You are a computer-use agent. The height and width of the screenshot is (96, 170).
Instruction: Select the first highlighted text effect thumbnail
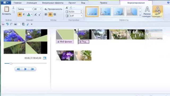92,12
